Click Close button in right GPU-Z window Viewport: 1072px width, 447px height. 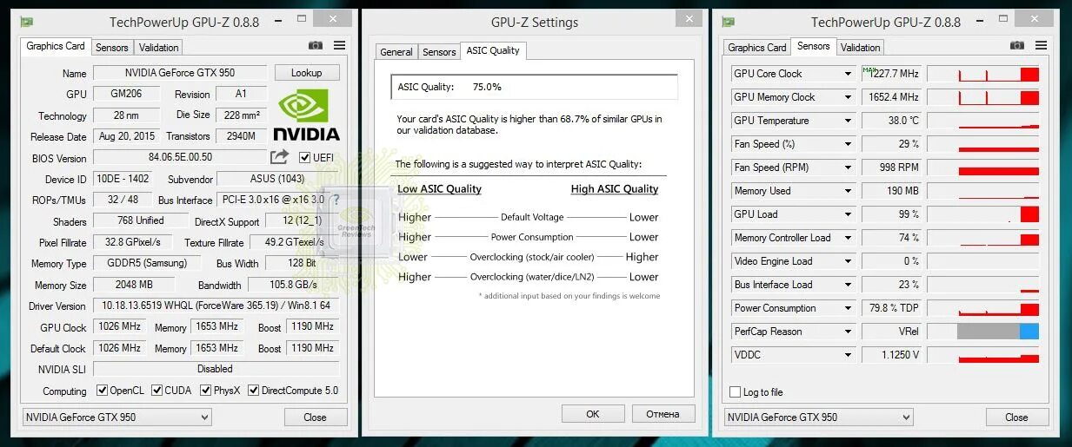[x=1016, y=417]
